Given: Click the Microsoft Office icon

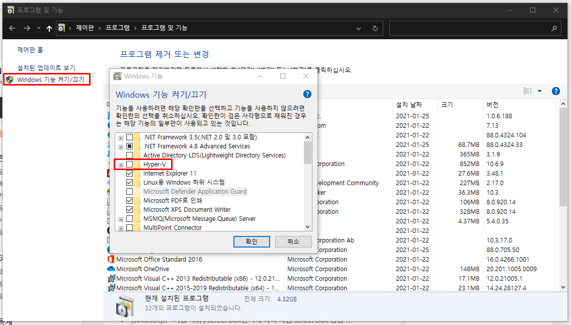Looking at the screenshot, I should (111, 260).
